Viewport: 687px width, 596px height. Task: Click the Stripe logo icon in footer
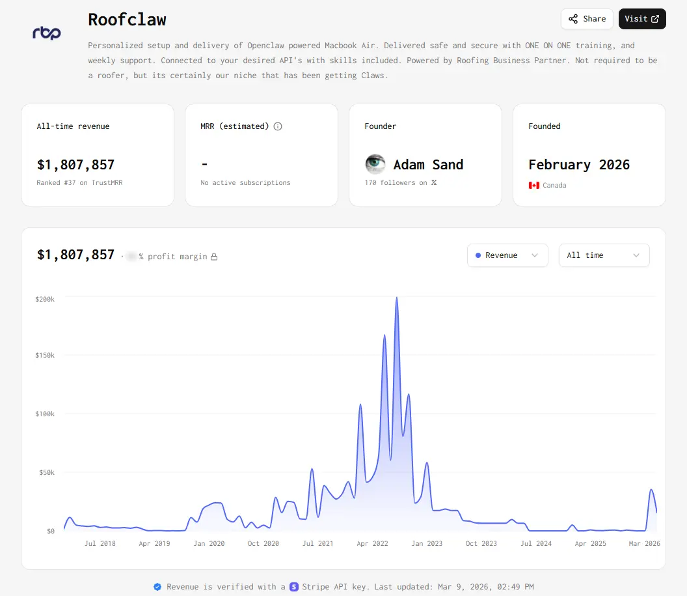click(x=294, y=587)
